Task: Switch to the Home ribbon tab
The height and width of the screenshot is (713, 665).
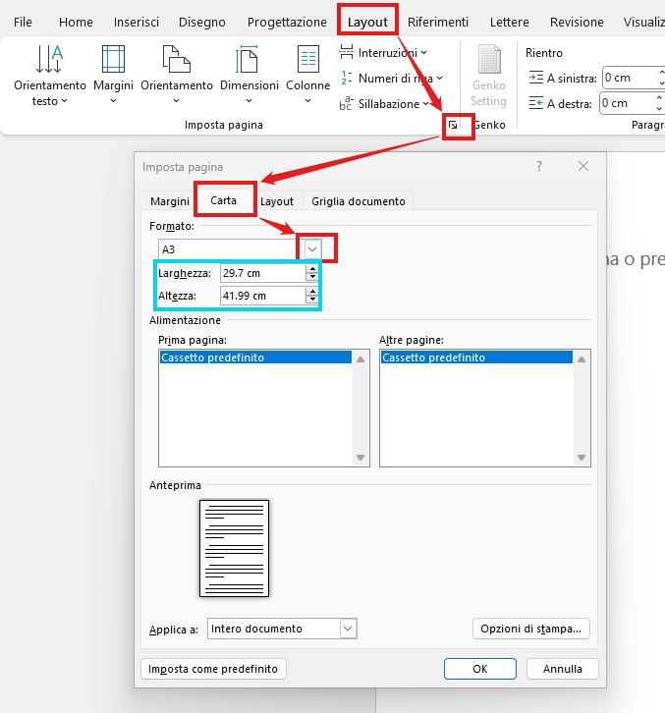Action: tap(76, 22)
